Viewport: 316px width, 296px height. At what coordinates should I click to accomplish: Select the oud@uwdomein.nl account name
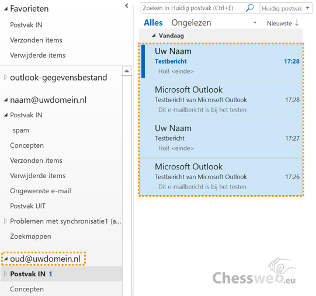(x=46, y=259)
